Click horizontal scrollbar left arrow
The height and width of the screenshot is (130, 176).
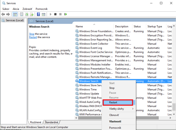coord(76,118)
